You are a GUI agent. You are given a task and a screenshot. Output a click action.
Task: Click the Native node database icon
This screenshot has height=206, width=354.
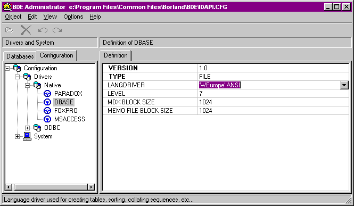click(37, 85)
